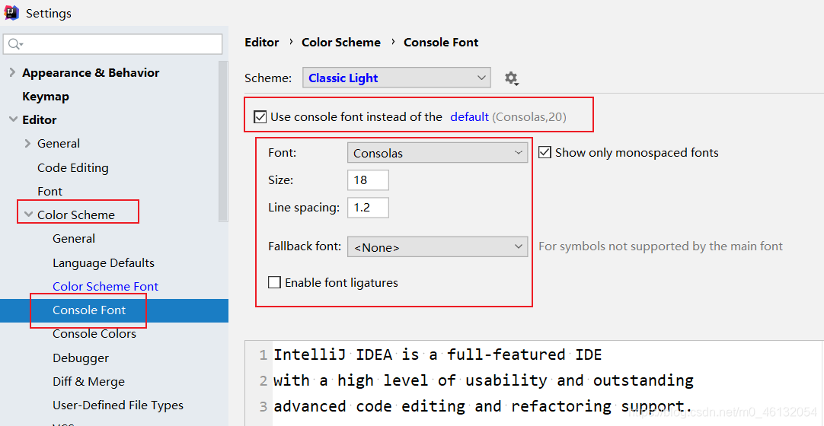Select Keymap in settings tree
This screenshot has width=824, height=426.
coord(46,97)
